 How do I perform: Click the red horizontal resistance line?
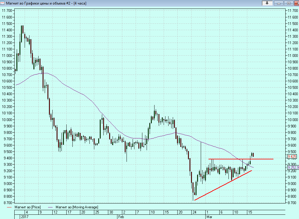point(241,159)
